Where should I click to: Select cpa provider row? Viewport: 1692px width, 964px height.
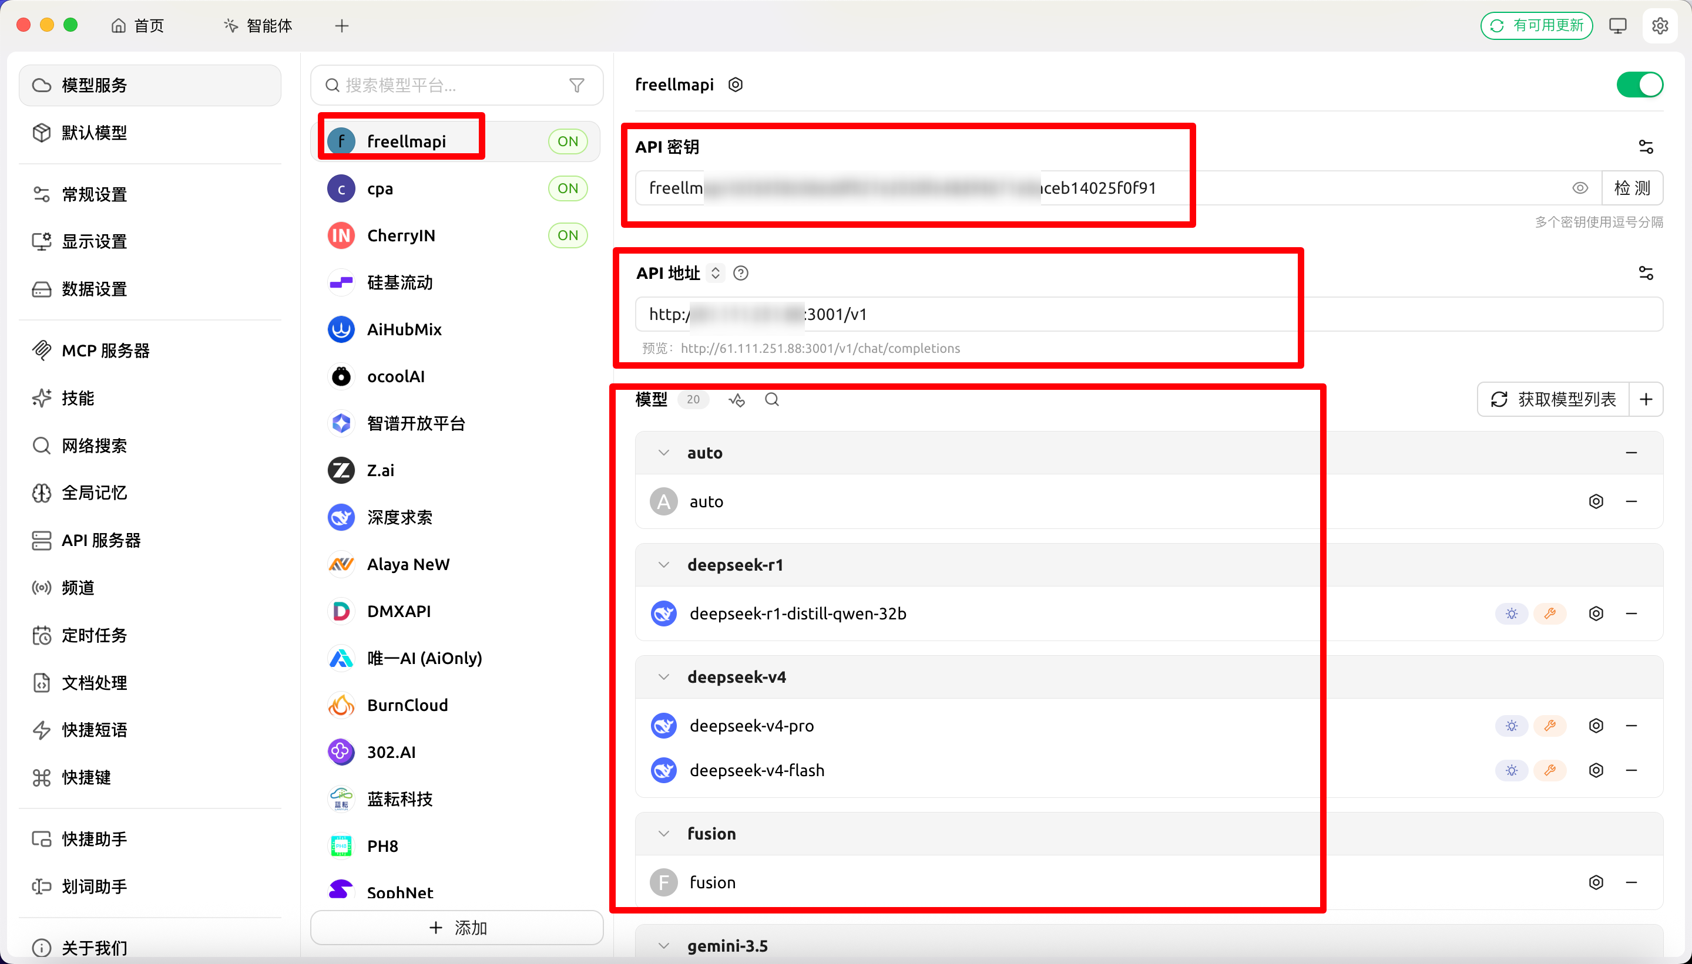456,188
